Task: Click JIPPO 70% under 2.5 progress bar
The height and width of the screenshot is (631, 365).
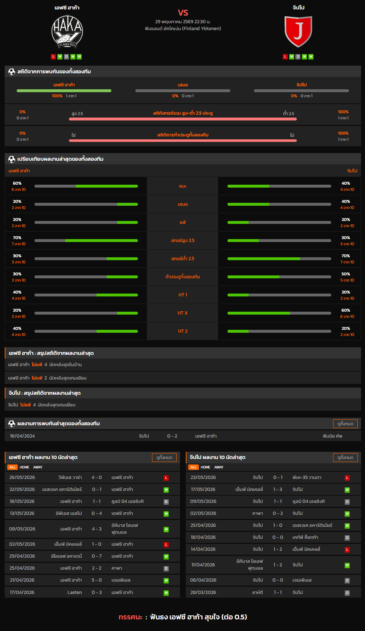Action: 279,259
